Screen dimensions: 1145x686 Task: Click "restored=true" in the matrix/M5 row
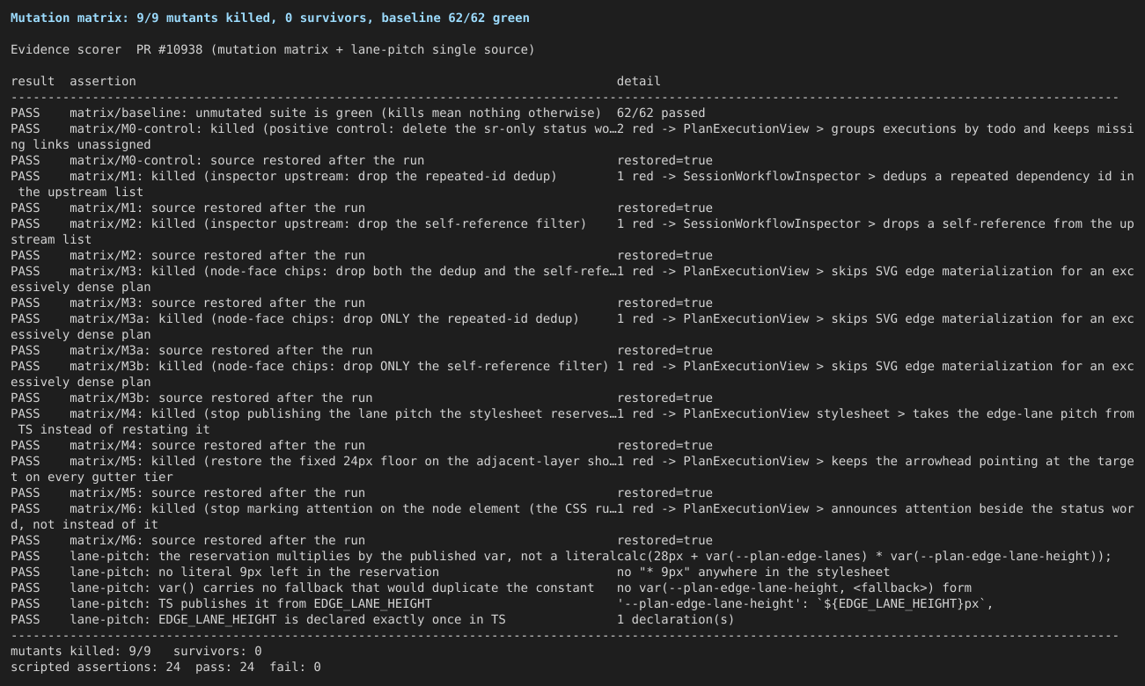pyautogui.click(x=664, y=493)
